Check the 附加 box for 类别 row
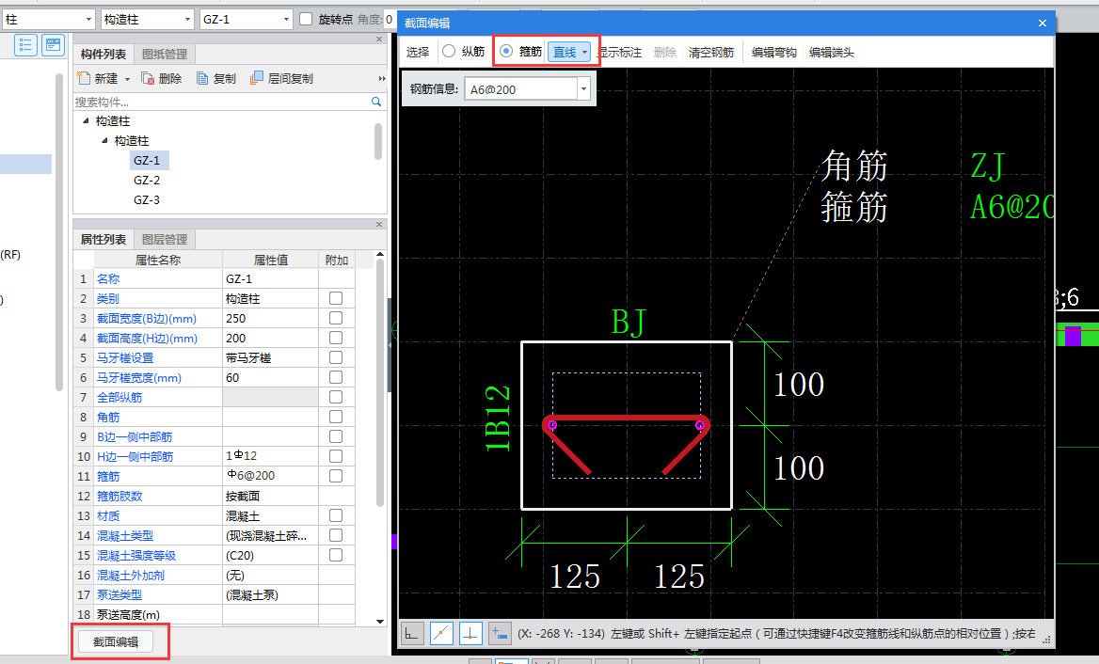 tap(336, 298)
